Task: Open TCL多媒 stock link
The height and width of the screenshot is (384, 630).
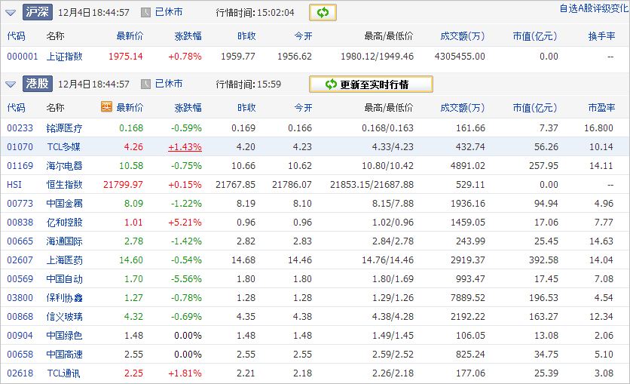Action: [x=63, y=147]
